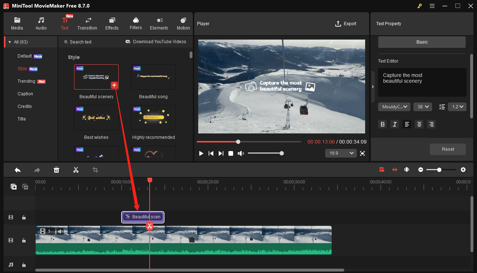Toggle timeline magnet snapping icon

[x=382, y=169]
